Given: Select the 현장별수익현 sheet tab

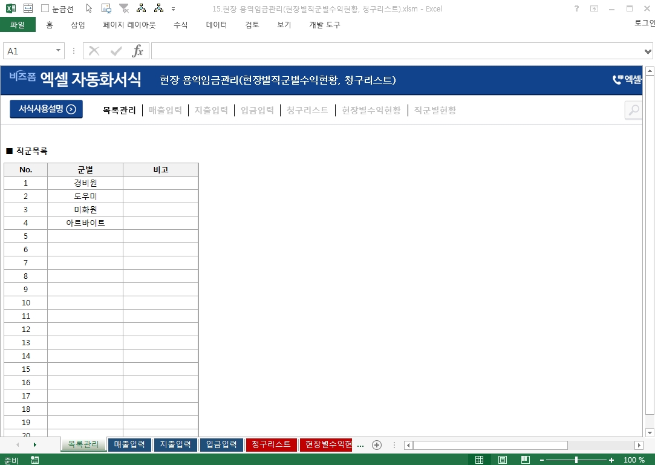Looking at the screenshot, I should click(x=326, y=444).
